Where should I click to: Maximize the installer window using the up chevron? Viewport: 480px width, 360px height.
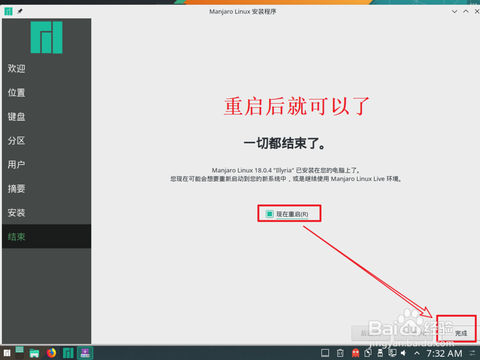click(466, 12)
